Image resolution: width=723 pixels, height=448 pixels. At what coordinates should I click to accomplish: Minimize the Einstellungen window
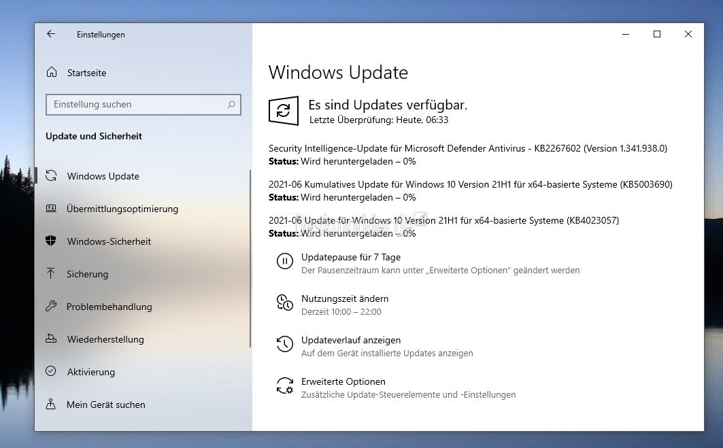point(626,34)
